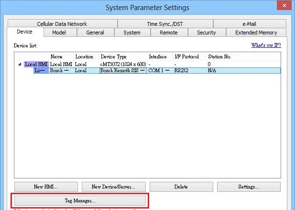Image resolution: width=295 pixels, height=210 pixels.
Task: Select the Local HMI tree item
Action: pos(36,64)
